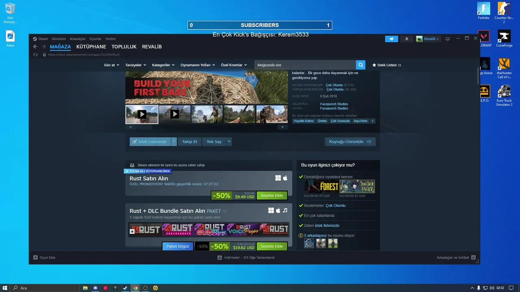The image size is (520, 292).
Task: Expand more tags with the plus button
Action: point(373,121)
